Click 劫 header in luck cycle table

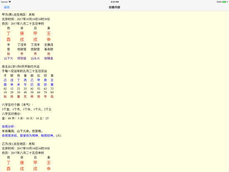(32, 76)
